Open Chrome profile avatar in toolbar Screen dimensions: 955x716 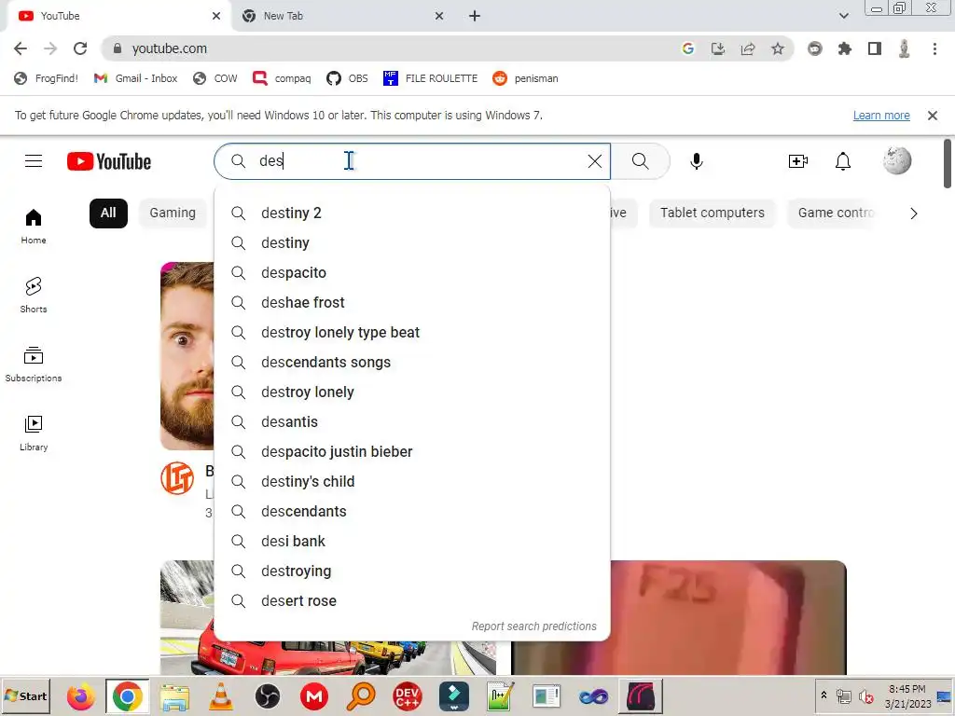pos(905,48)
